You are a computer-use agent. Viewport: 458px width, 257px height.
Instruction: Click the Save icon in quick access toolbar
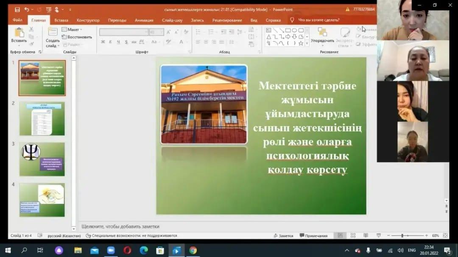point(17,9)
